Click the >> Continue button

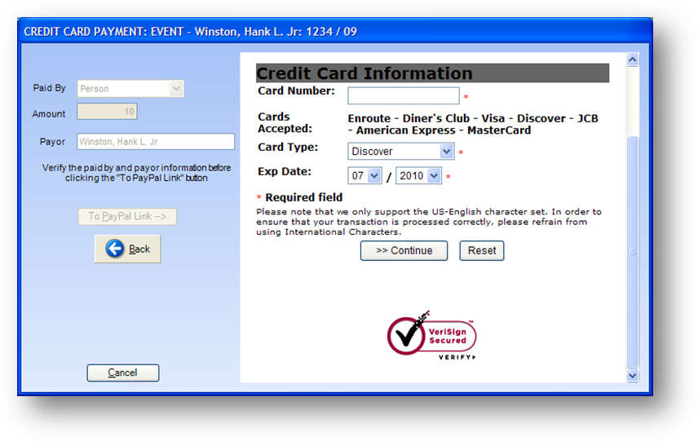(x=404, y=250)
